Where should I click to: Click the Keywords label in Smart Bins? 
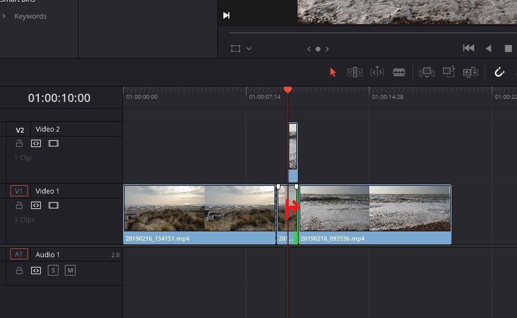[30, 16]
